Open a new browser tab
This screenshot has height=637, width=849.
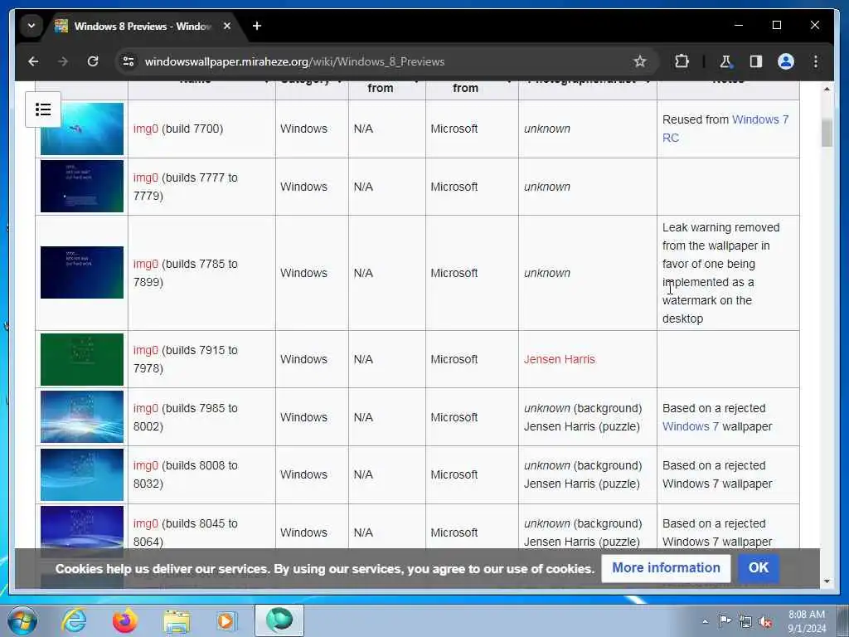tap(257, 26)
